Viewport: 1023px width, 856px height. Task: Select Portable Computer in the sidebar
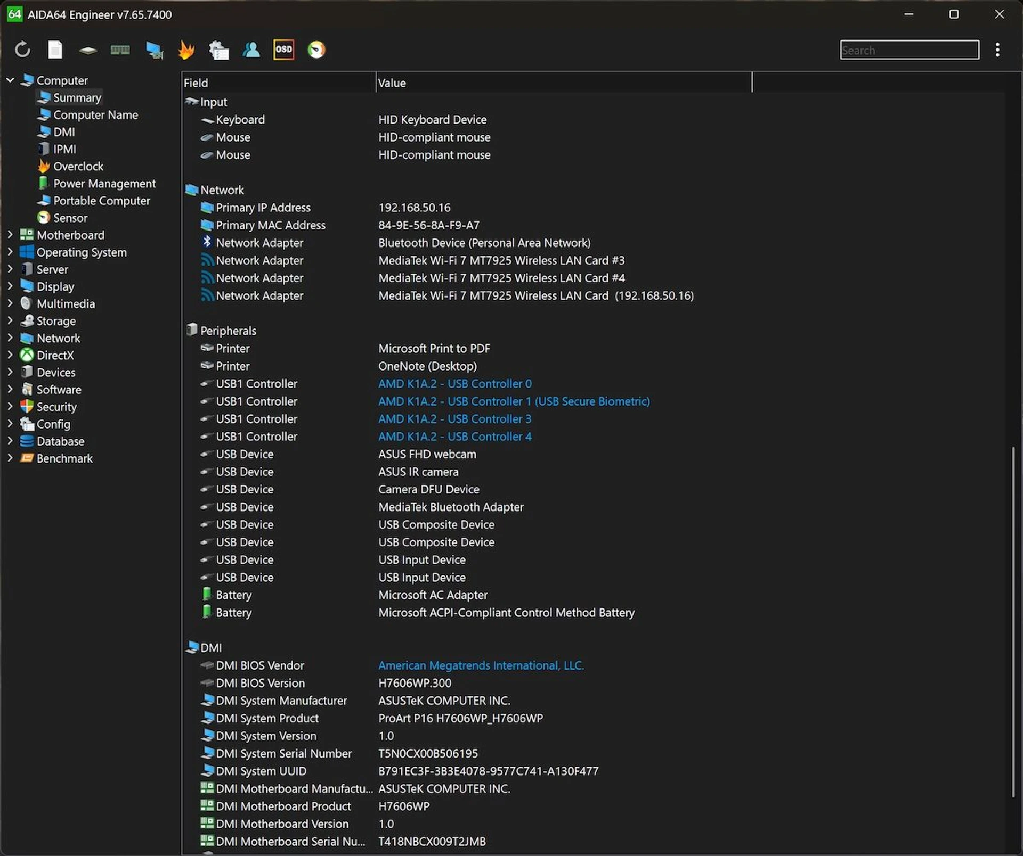(x=94, y=200)
